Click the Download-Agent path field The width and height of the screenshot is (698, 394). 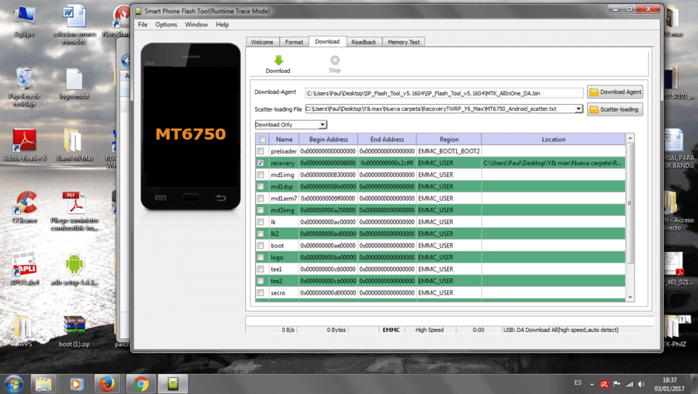point(444,93)
